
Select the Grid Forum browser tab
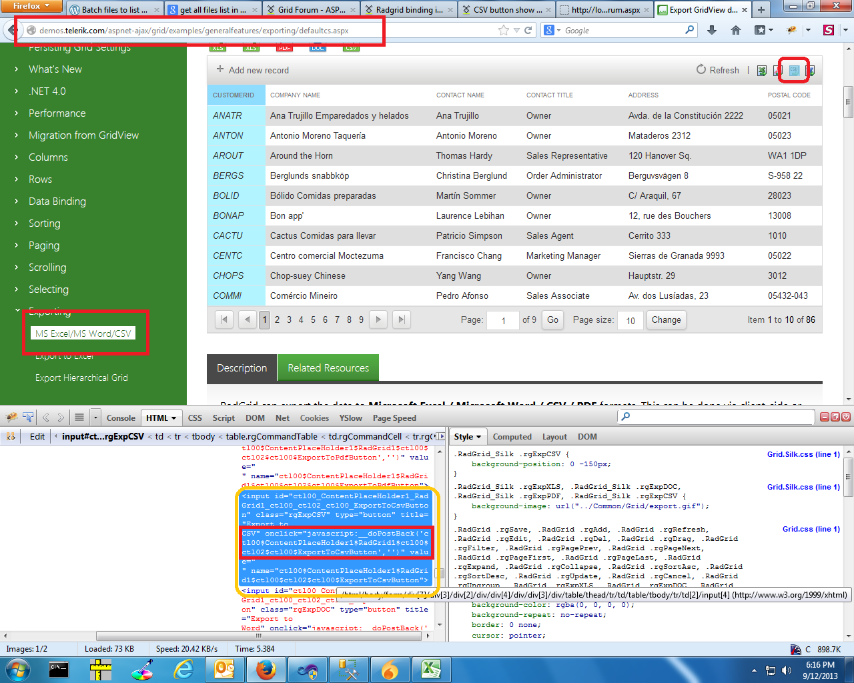click(312, 9)
